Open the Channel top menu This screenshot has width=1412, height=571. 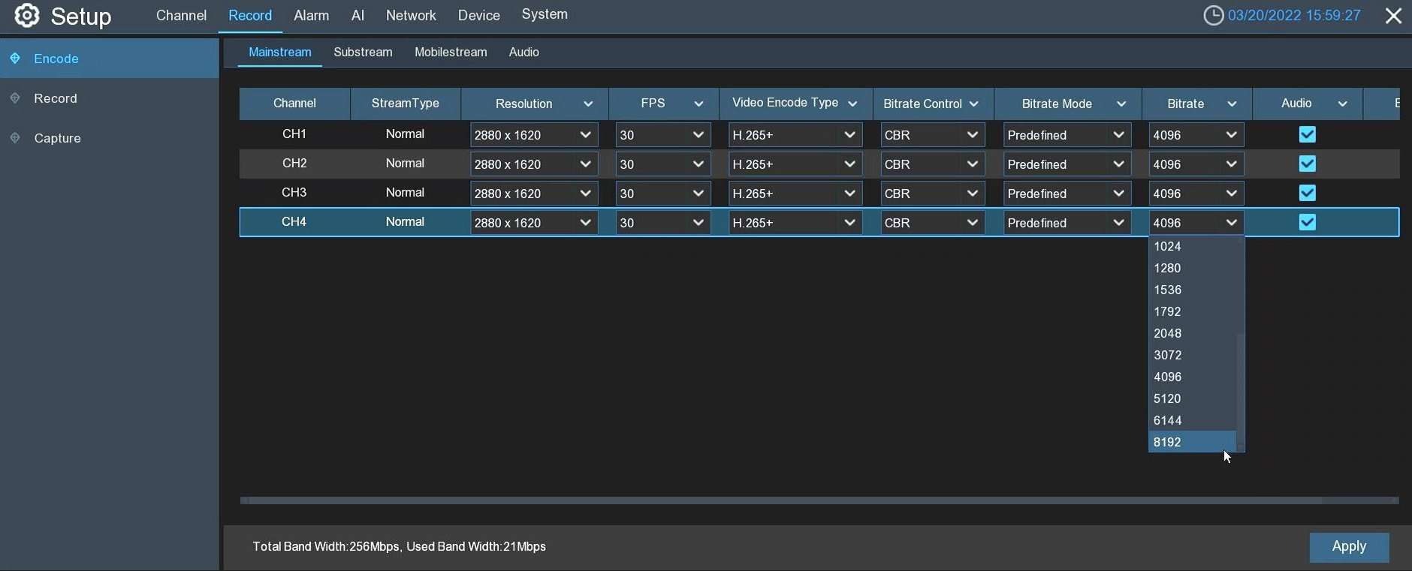pos(181,15)
